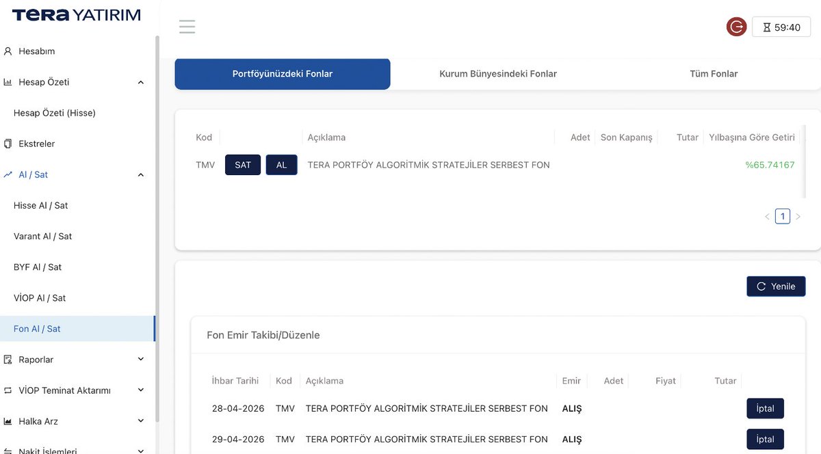Click the VİOP Teminat Aktarımı transfer icon
821x454 pixels.
point(8,390)
